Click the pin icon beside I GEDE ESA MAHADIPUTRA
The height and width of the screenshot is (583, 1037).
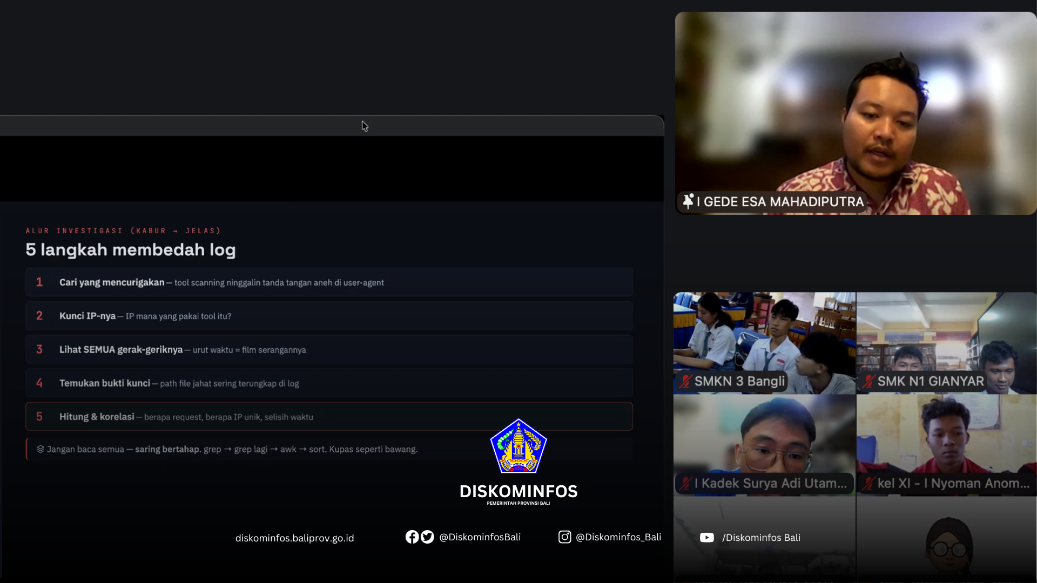point(688,201)
